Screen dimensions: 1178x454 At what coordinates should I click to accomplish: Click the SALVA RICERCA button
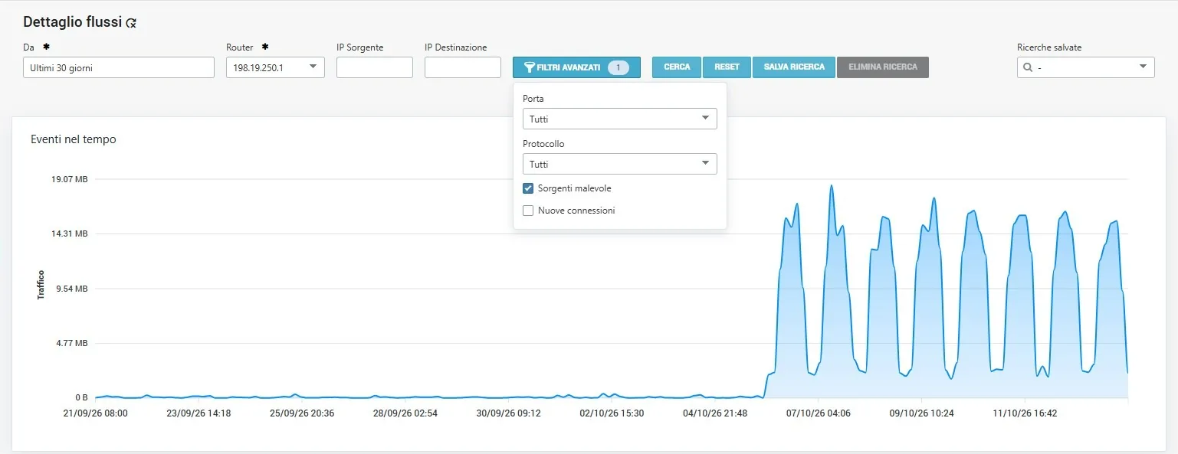(794, 67)
